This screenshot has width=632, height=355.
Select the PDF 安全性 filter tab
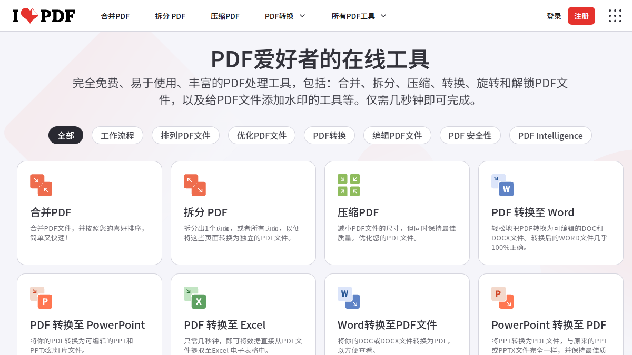click(x=470, y=135)
